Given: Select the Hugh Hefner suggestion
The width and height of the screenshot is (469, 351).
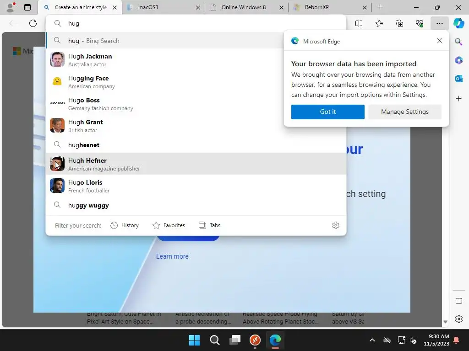Looking at the screenshot, I should (x=196, y=164).
